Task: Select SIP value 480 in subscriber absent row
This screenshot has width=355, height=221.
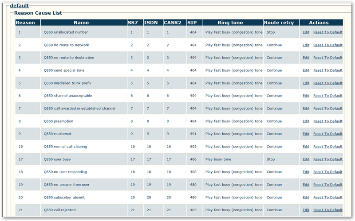Action: pyautogui.click(x=194, y=198)
